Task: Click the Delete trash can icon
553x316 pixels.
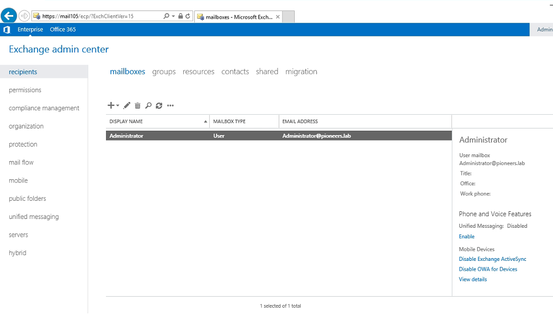Action: 137,105
